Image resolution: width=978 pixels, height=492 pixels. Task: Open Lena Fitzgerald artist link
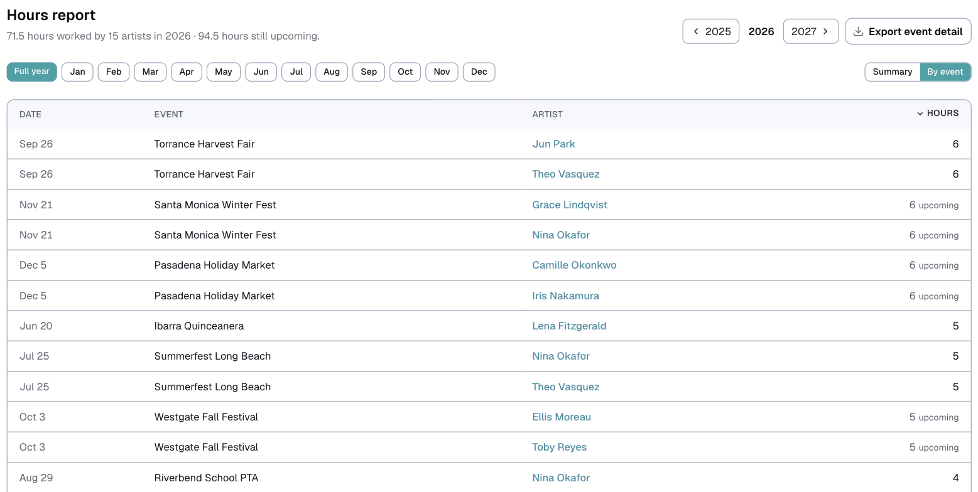[569, 326]
